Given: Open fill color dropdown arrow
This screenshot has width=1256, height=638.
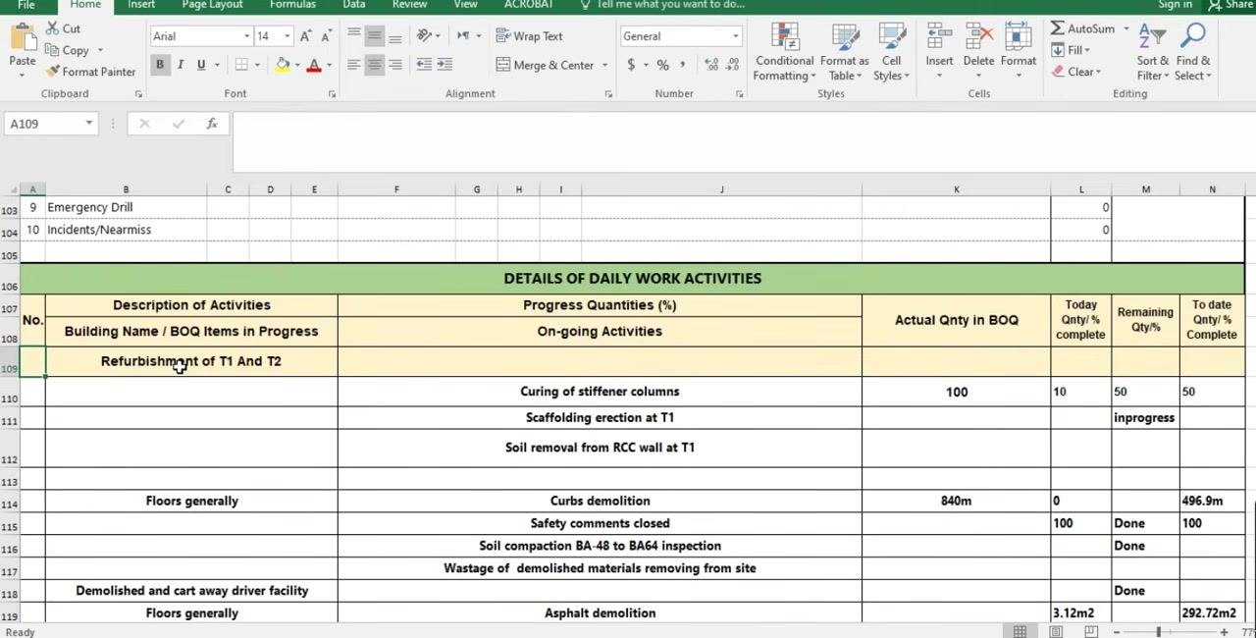Looking at the screenshot, I should tap(296, 66).
